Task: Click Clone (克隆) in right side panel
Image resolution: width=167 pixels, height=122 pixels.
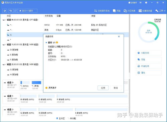Action: 149,60
